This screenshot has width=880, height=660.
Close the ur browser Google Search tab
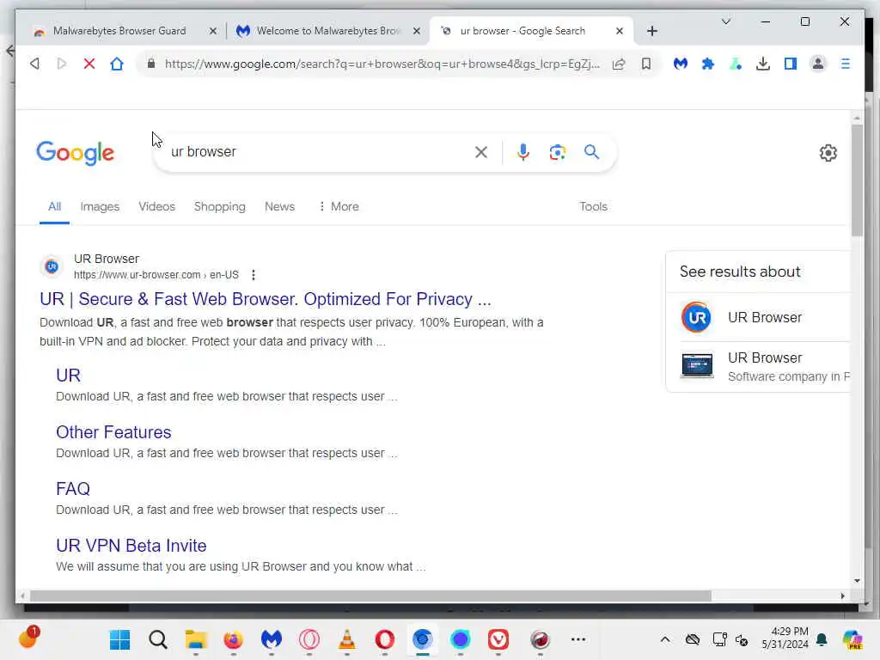pyautogui.click(x=620, y=31)
